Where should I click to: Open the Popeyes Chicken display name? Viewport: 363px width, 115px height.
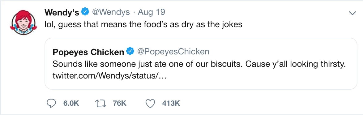pyautogui.click(x=88, y=52)
